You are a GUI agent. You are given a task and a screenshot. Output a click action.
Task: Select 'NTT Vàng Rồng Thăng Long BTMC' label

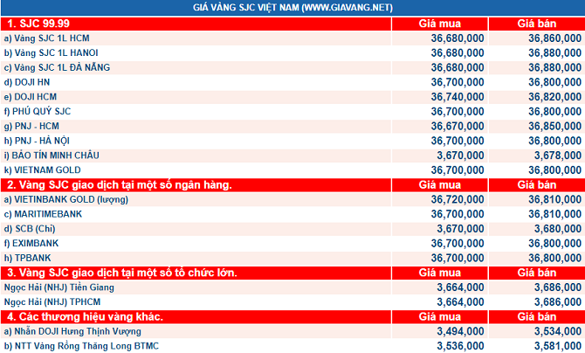coord(81,346)
